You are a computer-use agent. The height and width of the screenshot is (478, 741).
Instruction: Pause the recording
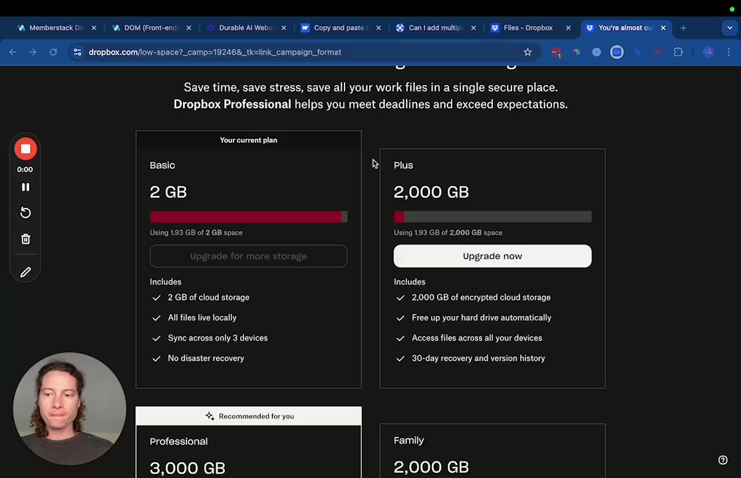(x=25, y=187)
